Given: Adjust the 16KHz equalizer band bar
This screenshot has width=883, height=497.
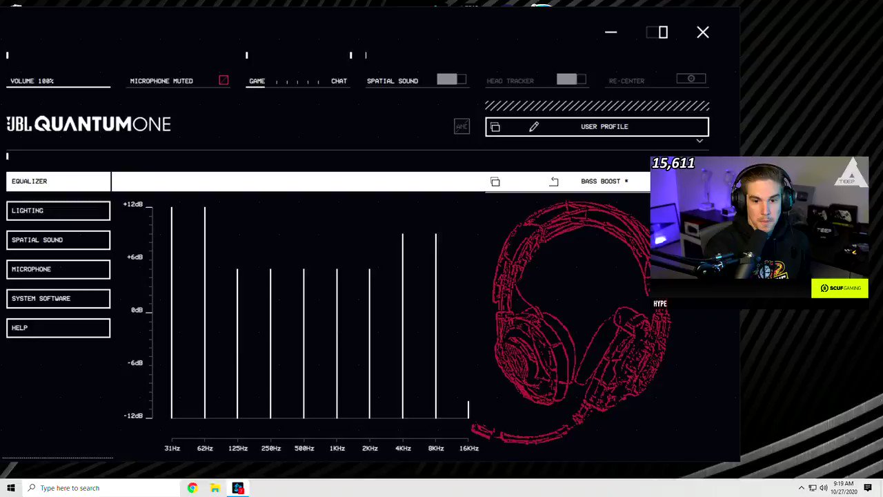Looking at the screenshot, I should point(468,409).
